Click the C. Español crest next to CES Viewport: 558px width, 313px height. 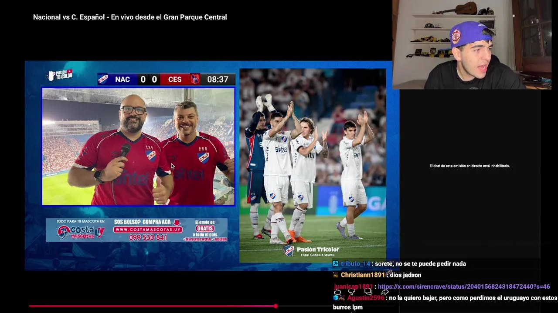pyautogui.click(x=195, y=79)
